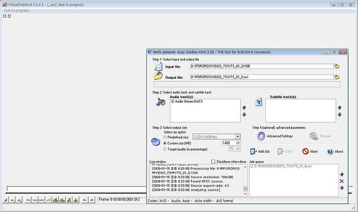Toggle the queued VTS_01_0.avi job checkbox
Screen dimensions: 358x212
(x=252, y=166)
